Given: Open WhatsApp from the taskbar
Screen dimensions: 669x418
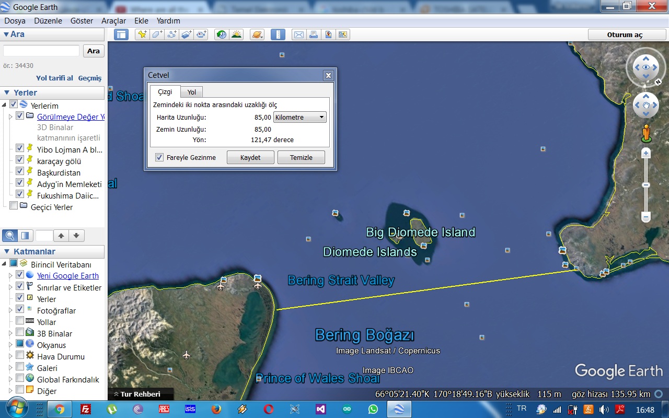Looking at the screenshot, I should (373, 409).
